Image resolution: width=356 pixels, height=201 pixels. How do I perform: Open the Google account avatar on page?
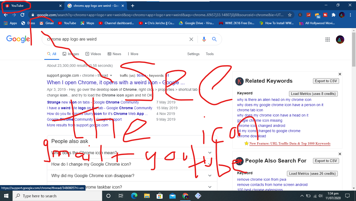click(x=340, y=40)
